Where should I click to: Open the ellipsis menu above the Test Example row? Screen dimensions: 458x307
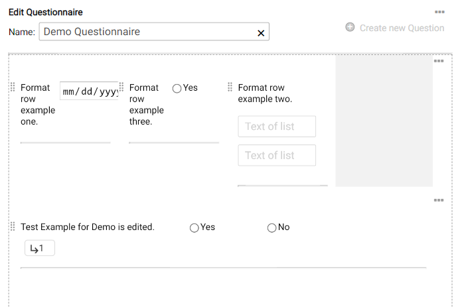pos(438,200)
